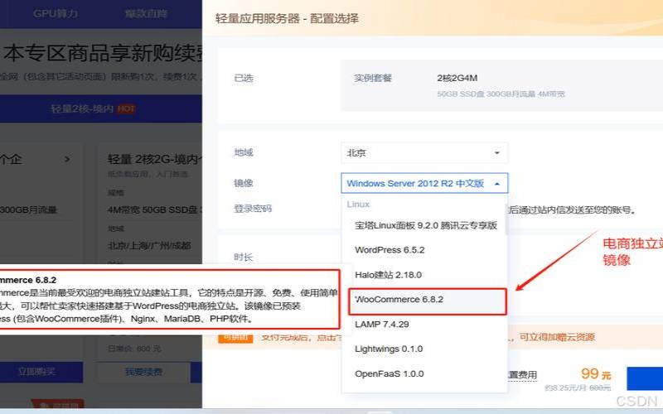Click the 登录密码 field label
The height and width of the screenshot is (414, 663).
pos(253,209)
